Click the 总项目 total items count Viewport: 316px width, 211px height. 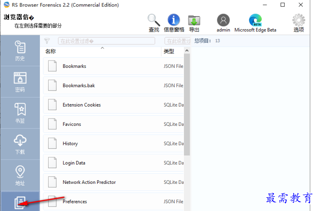(x=207, y=41)
